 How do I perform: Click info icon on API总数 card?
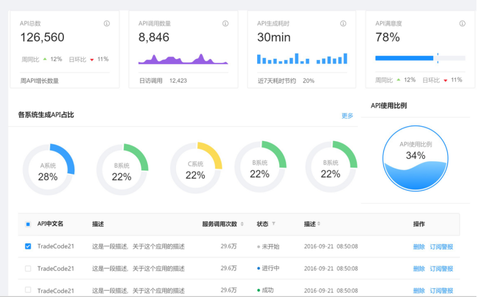(107, 24)
